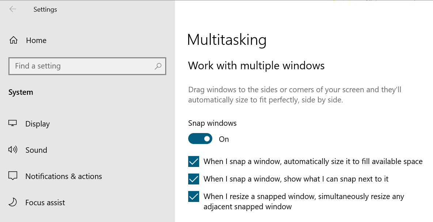The height and width of the screenshot is (222, 433).
Task: Click the Notifications speech bubble icon
Action: click(13, 176)
